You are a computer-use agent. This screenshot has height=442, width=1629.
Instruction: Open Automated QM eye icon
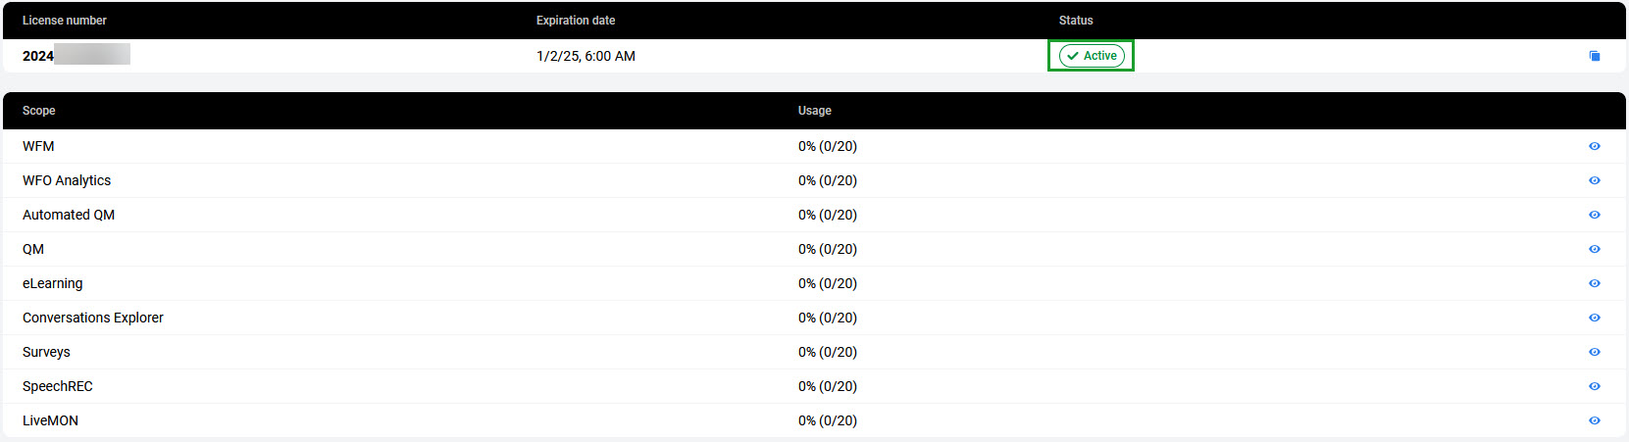coord(1595,215)
